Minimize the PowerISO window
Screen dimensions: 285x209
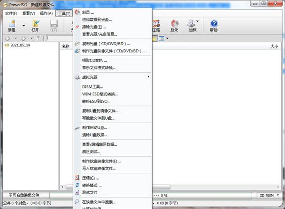coord(255,3)
